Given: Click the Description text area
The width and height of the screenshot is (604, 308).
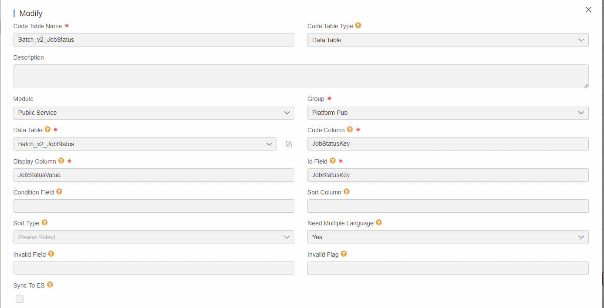Looking at the screenshot, I should [x=300, y=76].
